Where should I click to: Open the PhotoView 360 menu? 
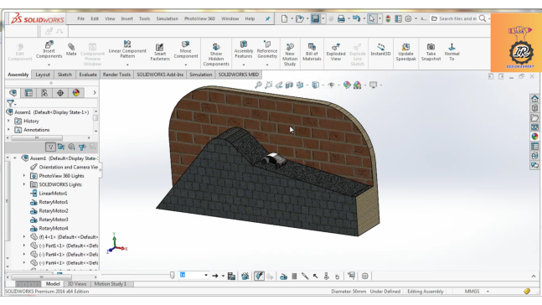[199, 18]
